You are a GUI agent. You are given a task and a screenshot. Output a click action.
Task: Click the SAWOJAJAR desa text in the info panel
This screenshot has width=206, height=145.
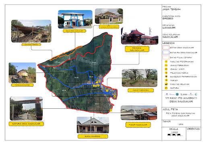(x=170, y=37)
